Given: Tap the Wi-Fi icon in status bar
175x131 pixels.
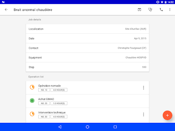Looking at the screenshot, I should click(x=162, y=2).
